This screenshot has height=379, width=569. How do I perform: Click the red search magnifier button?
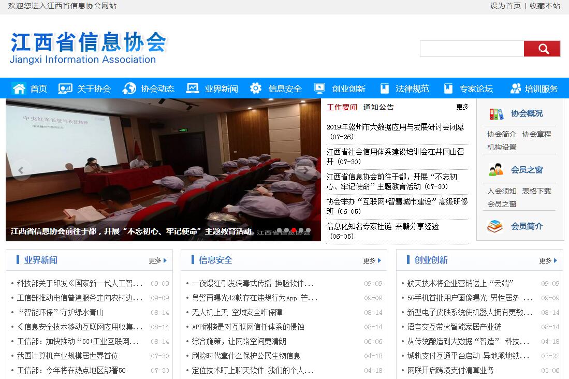(x=542, y=49)
